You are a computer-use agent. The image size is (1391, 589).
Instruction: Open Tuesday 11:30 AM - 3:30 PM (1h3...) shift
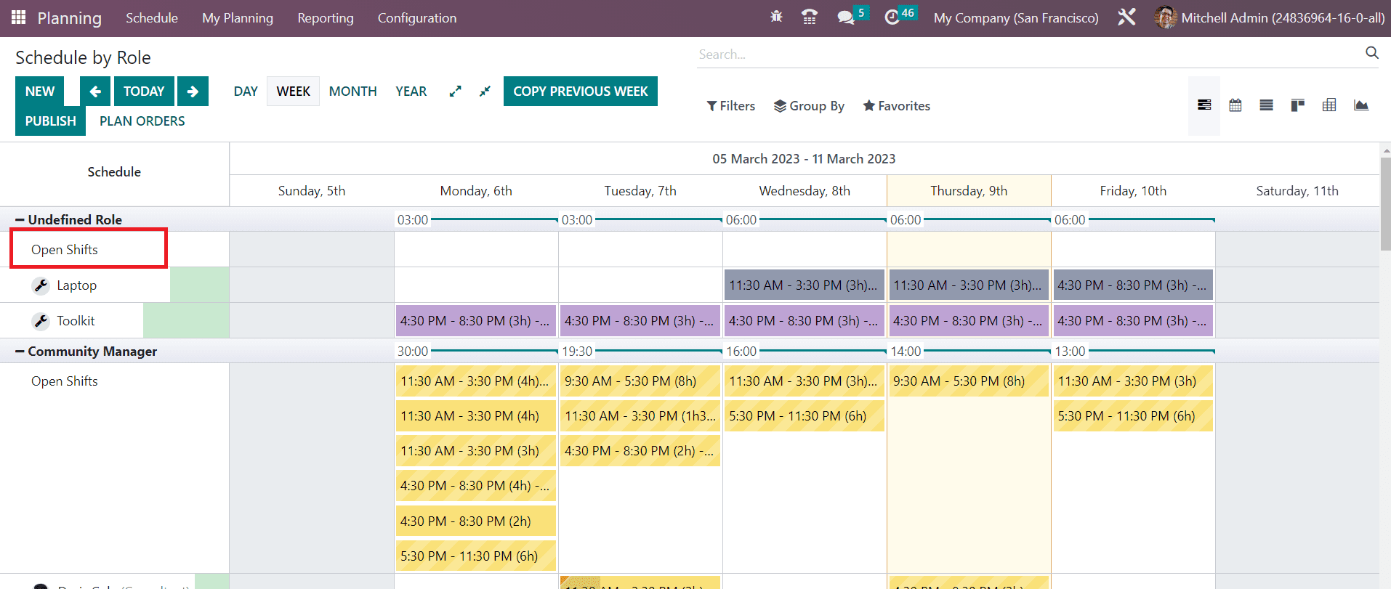[640, 416]
